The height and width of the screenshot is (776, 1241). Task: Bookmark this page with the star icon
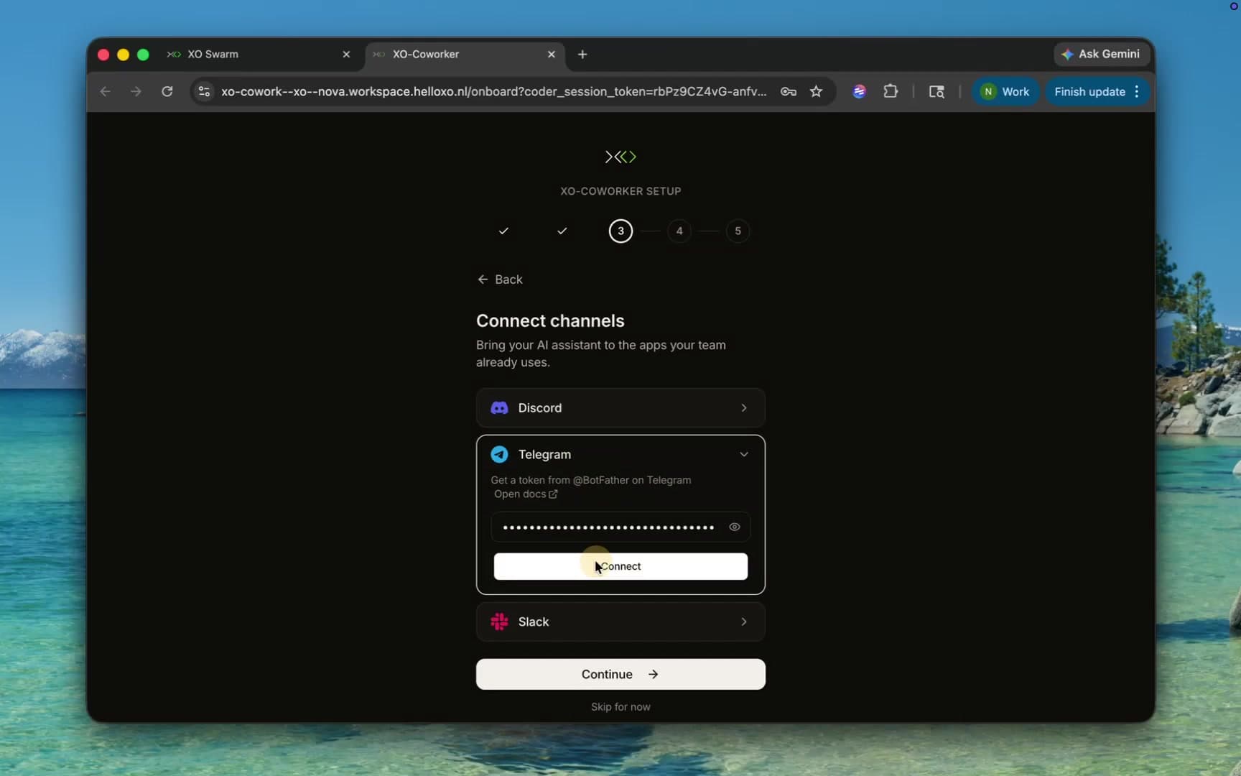(x=817, y=91)
